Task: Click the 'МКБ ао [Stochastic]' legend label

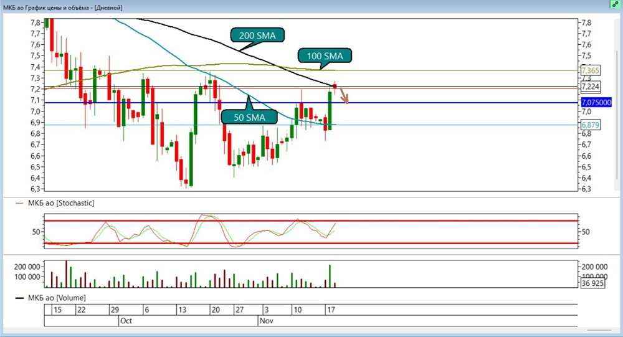Action: [61, 203]
